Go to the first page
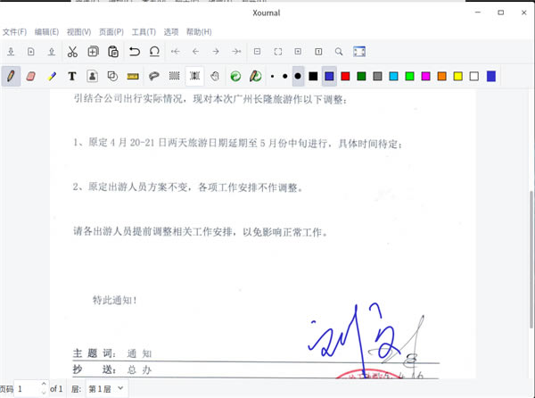The width and height of the screenshot is (535, 398). (x=176, y=52)
